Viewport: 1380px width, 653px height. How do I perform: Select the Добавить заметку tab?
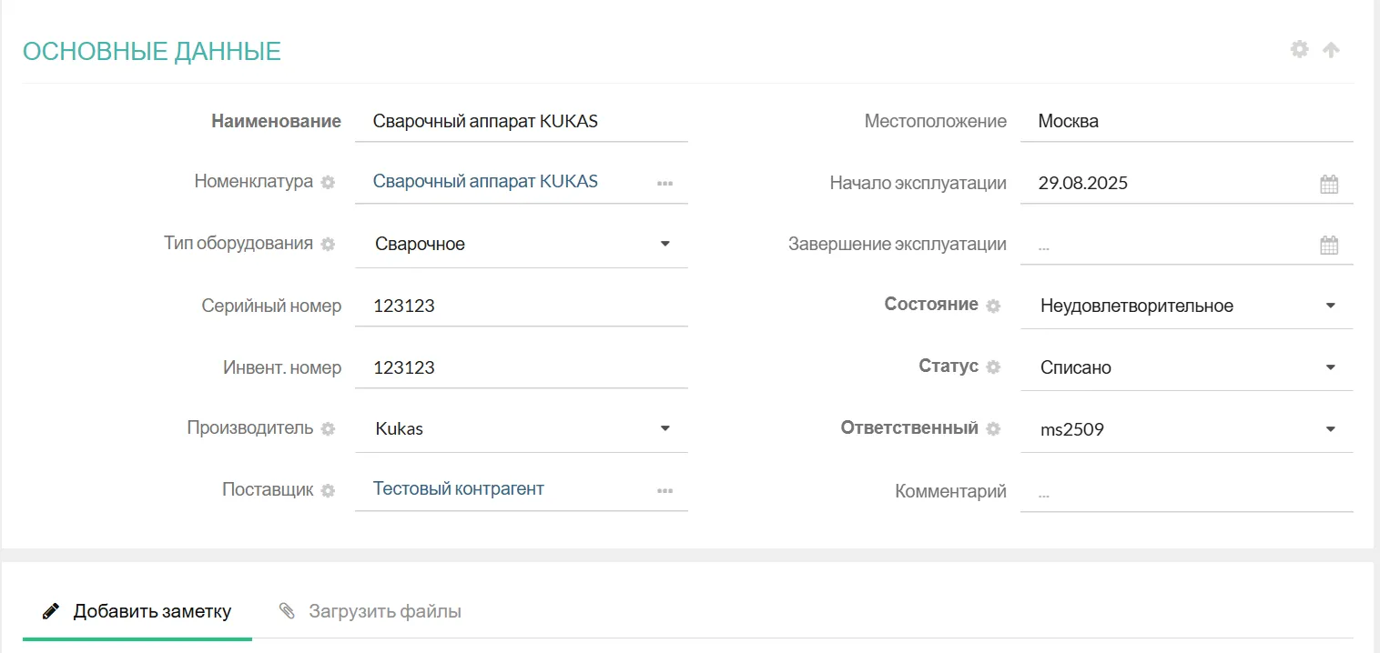click(137, 611)
